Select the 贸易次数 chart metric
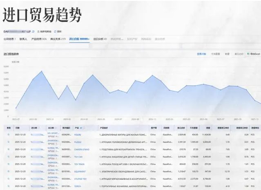This screenshot has height=190, width=261. point(202,53)
